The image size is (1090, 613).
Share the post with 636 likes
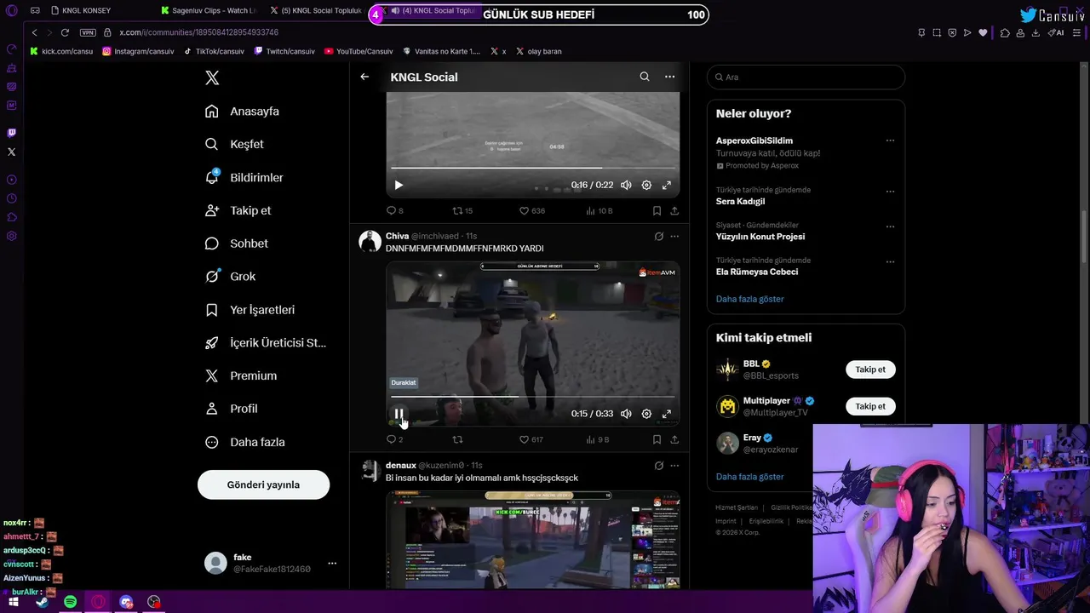tap(674, 210)
